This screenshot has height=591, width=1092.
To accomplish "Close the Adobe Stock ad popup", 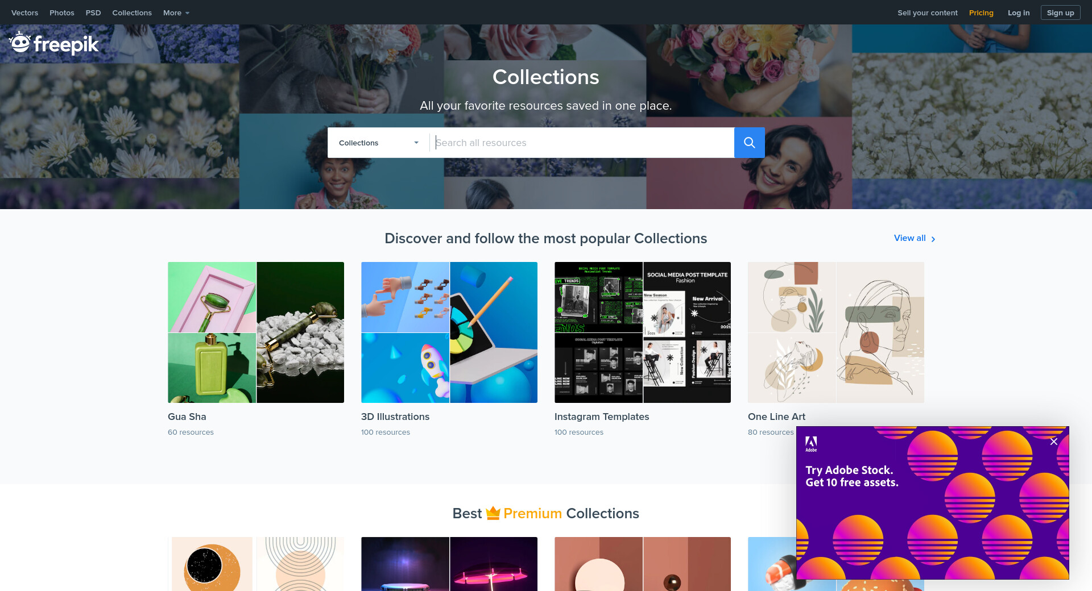I will tap(1053, 442).
